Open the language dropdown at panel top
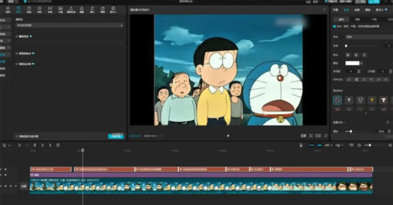The width and height of the screenshot is (393, 205). coord(69,25)
